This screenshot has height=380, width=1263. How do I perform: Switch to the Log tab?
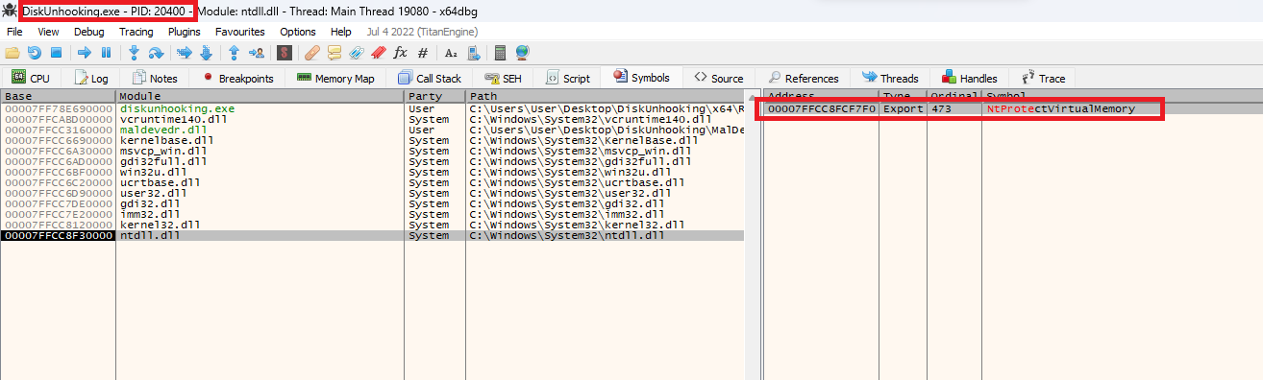91,78
